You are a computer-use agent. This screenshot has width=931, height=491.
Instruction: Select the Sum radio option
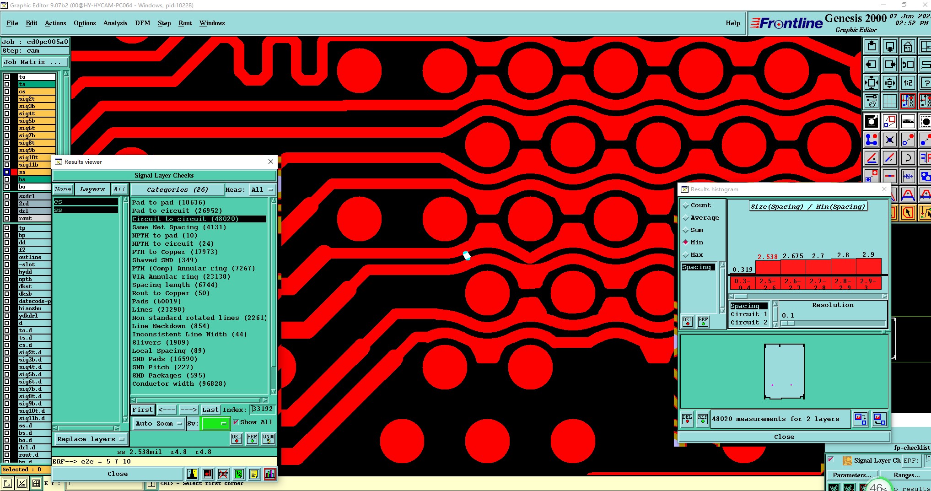686,230
